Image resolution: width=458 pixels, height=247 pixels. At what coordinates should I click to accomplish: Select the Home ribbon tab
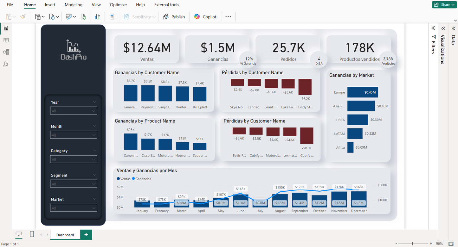[30, 5]
